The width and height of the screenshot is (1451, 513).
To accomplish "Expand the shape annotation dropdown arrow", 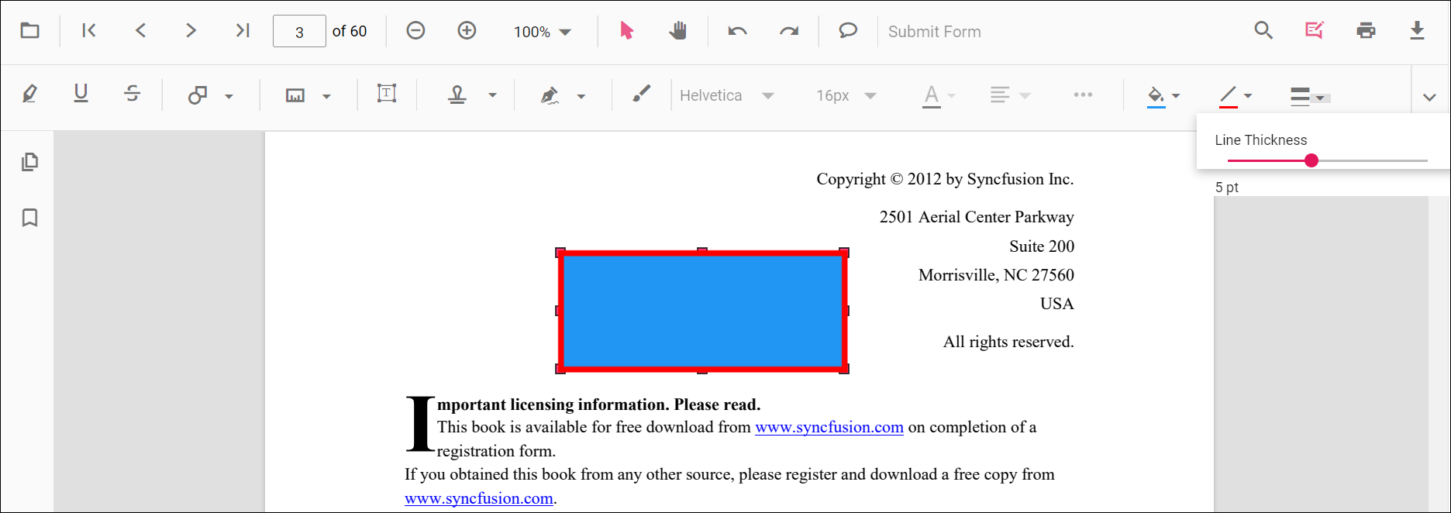I will [x=229, y=96].
